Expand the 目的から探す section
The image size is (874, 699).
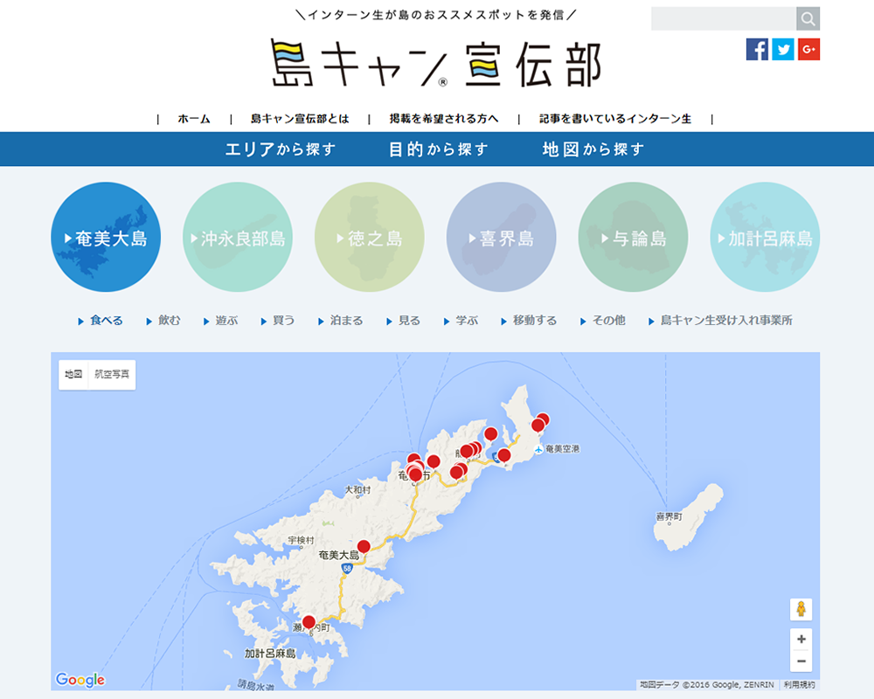tap(438, 149)
